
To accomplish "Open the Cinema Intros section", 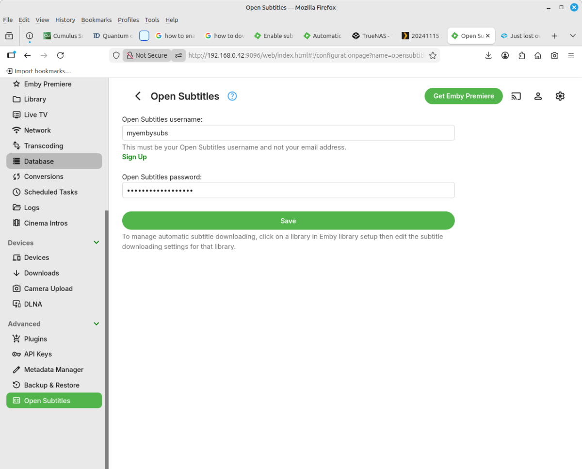I will coord(46,223).
